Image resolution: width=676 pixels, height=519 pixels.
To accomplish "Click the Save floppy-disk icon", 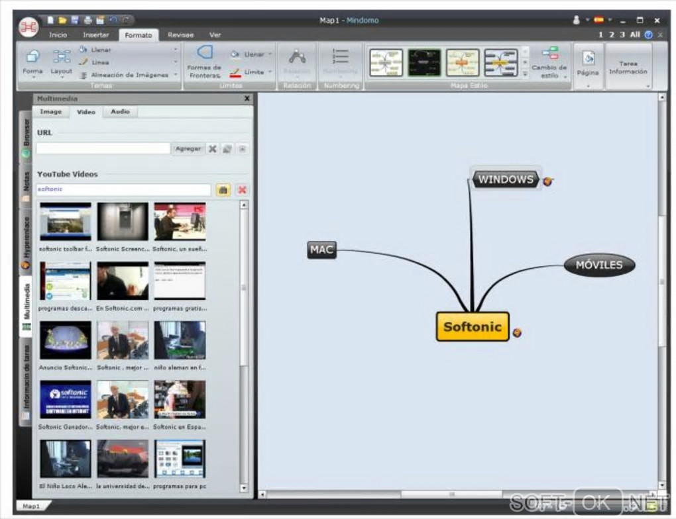I will pyautogui.click(x=75, y=20).
